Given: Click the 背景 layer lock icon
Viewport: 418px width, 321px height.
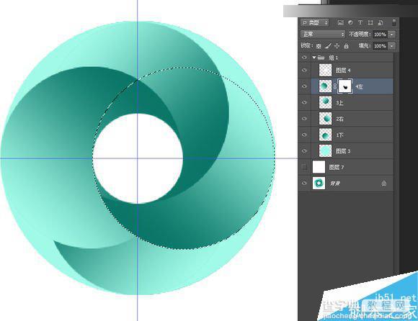Looking at the screenshot, I should (384, 184).
